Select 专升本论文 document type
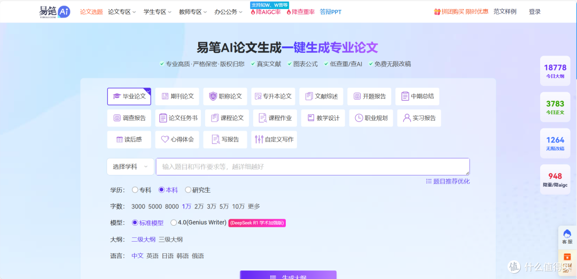Image resolution: width=577 pixels, height=279 pixels. [273, 97]
